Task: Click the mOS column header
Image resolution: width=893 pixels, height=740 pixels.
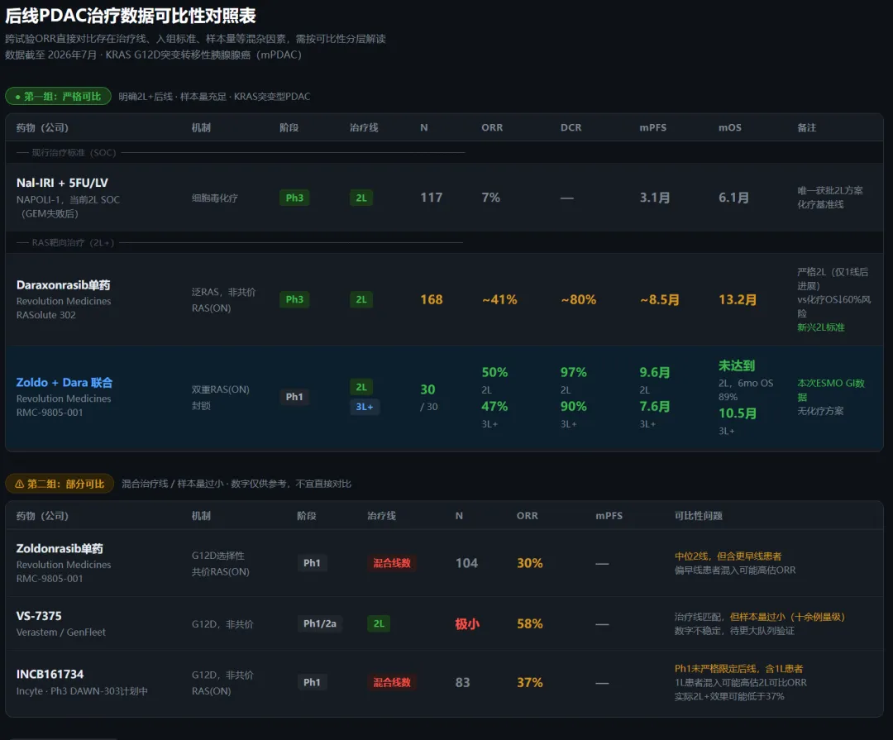Action: (x=729, y=127)
